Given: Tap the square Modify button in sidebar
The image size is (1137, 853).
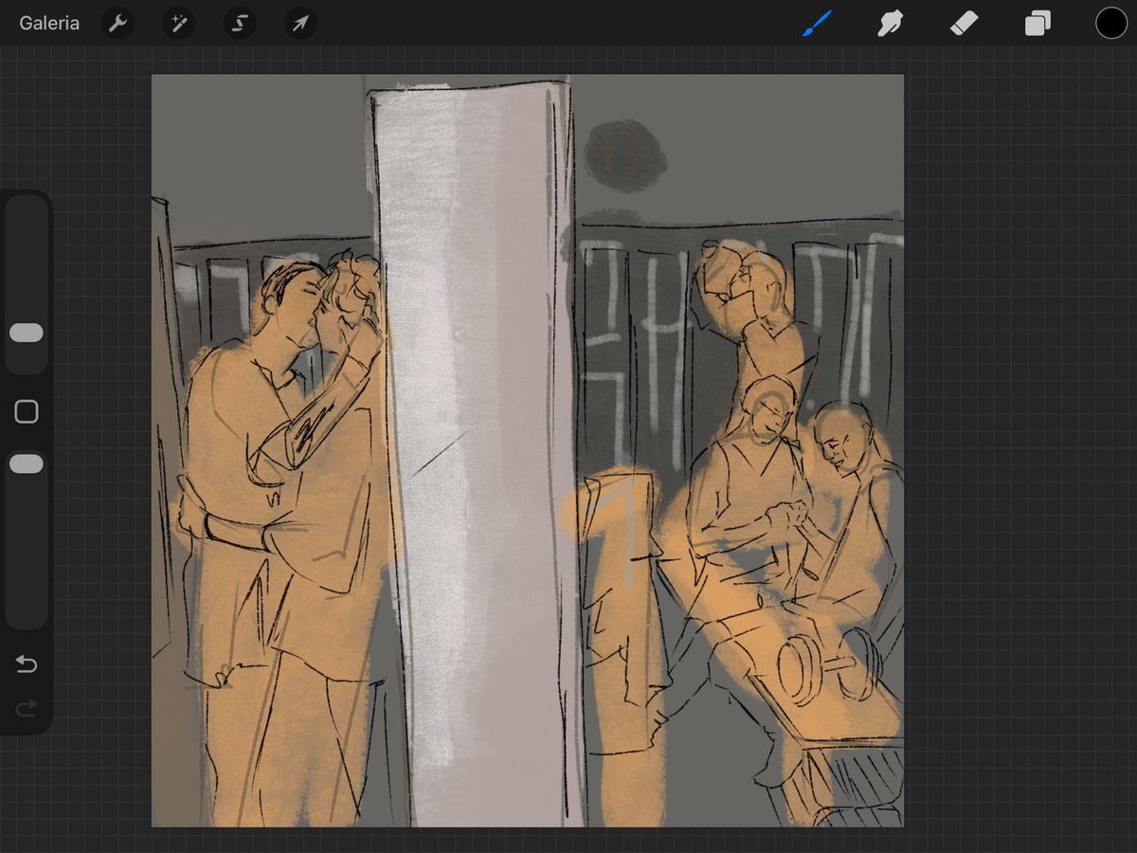Looking at the screenshot, I should (x=27, y=411).
